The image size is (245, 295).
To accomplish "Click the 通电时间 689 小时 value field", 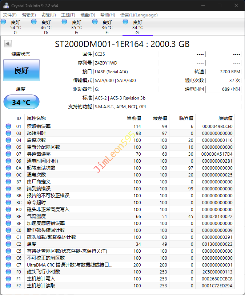I will tap(224, 89).
